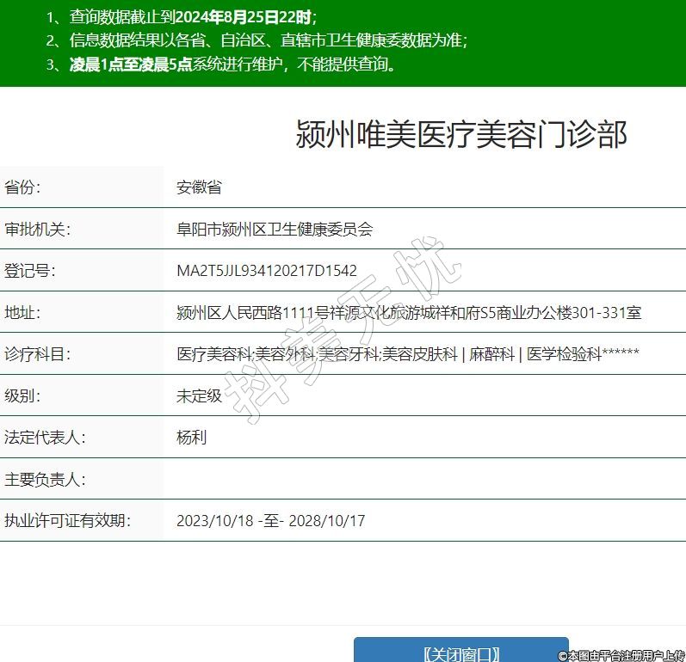Click the 诊疗科目 field label
The width and height of the screenshot is (686, 662).
[37, 354]
